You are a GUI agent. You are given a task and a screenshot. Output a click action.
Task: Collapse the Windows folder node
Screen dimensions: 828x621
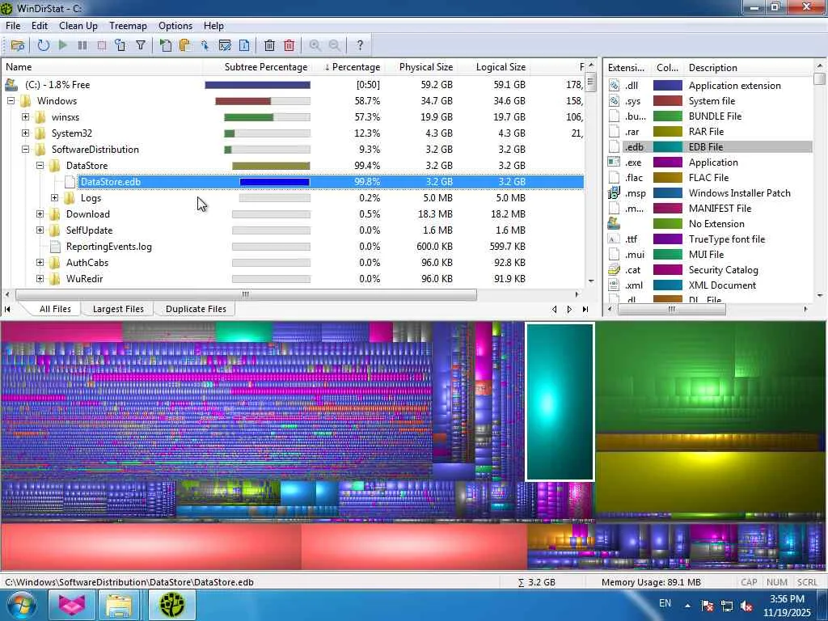(11, 101)
